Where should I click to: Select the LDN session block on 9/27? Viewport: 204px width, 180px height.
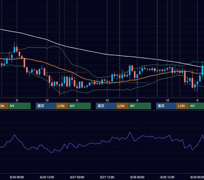coord(122,106)
